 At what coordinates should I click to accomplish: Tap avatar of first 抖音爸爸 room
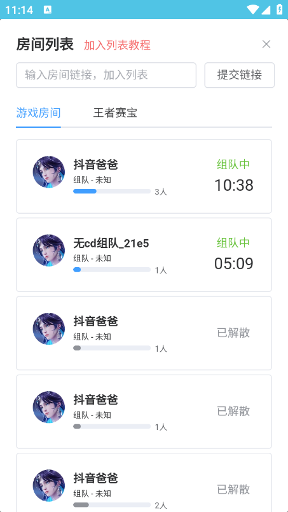pyautogui.click(x=49, y=172)
